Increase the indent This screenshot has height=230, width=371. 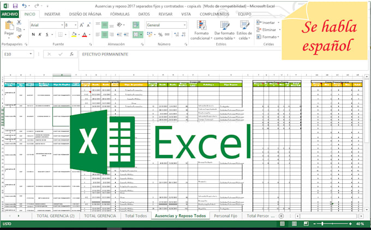[x=127, y=34]
